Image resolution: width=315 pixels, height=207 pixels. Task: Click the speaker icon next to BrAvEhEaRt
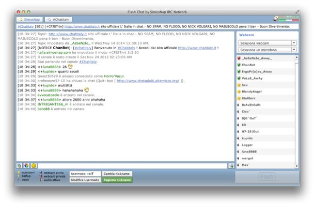click(238, 105)
